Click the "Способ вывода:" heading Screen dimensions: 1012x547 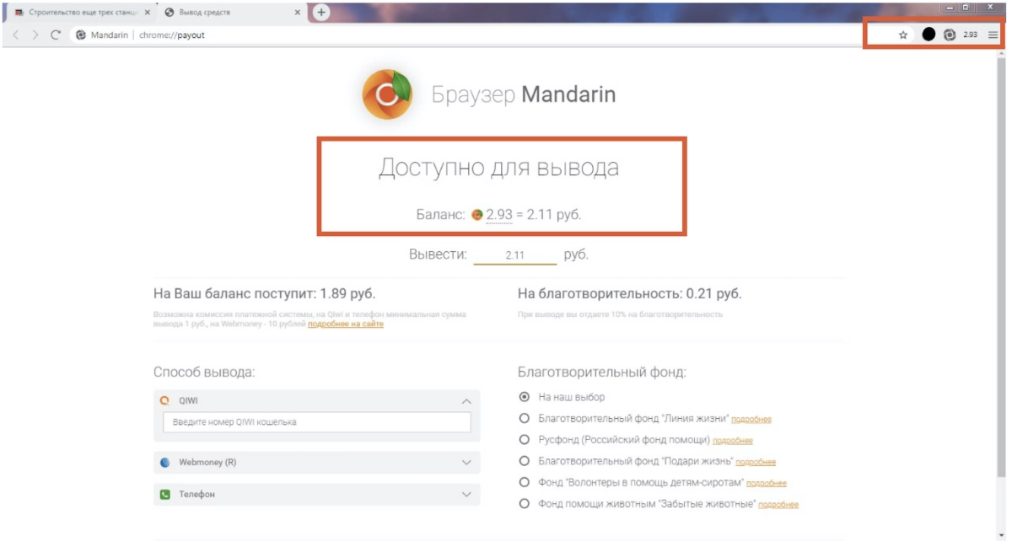pos(204,372)
